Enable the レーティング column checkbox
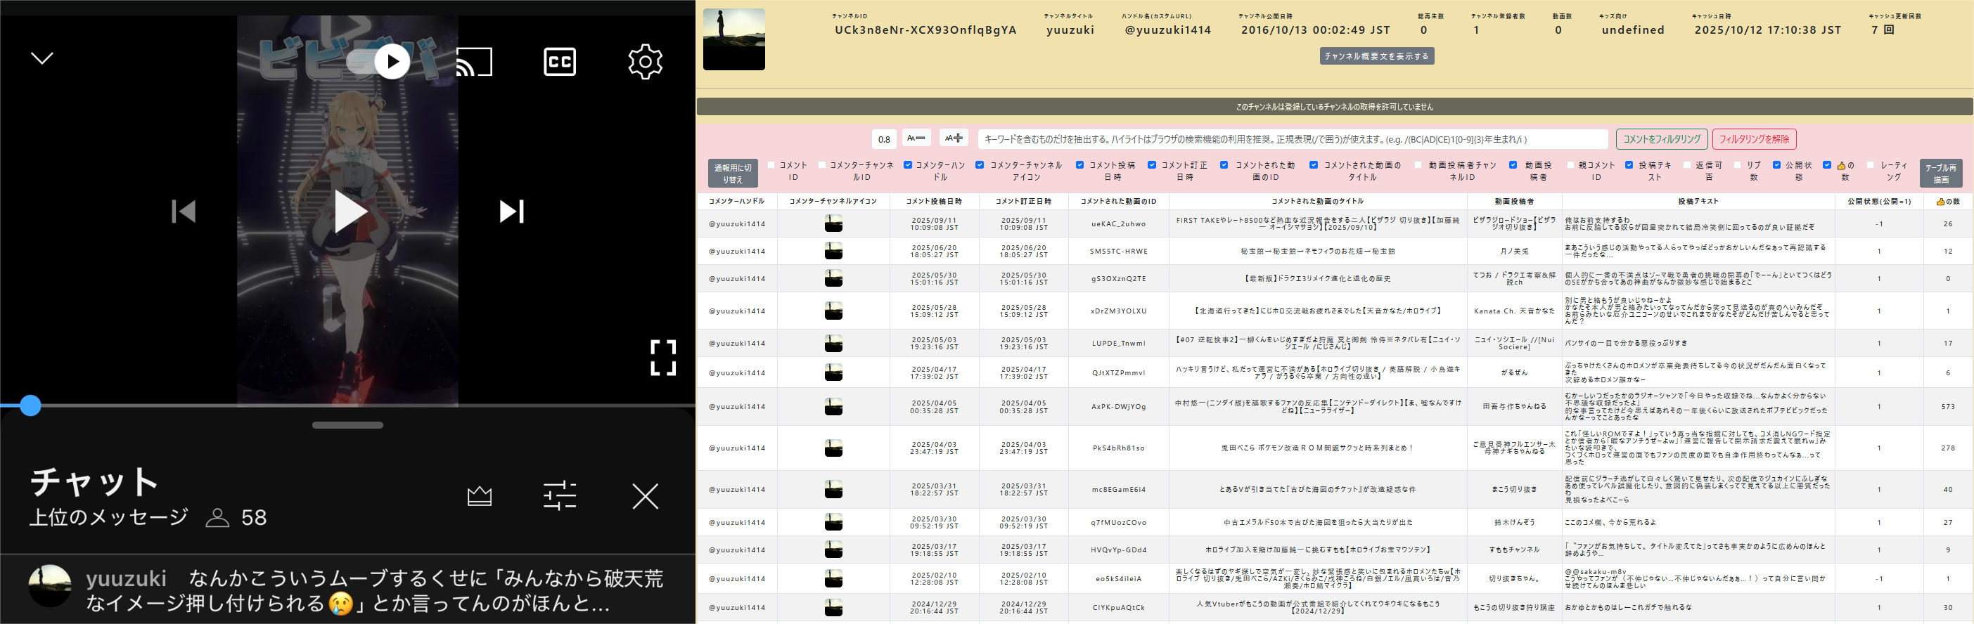1974x624 pixels. [x=1871, y=165]
